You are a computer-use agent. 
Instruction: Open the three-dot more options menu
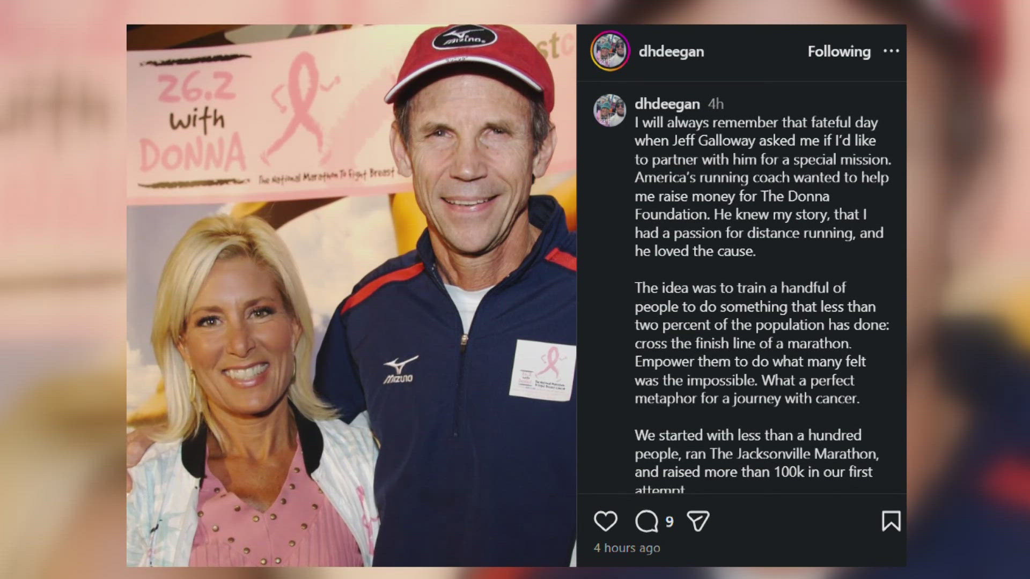coord(891,51)
